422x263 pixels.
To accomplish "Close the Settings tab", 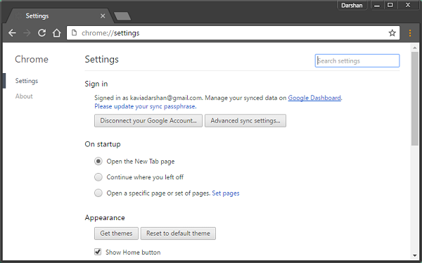I will click(x=103, y=16).
